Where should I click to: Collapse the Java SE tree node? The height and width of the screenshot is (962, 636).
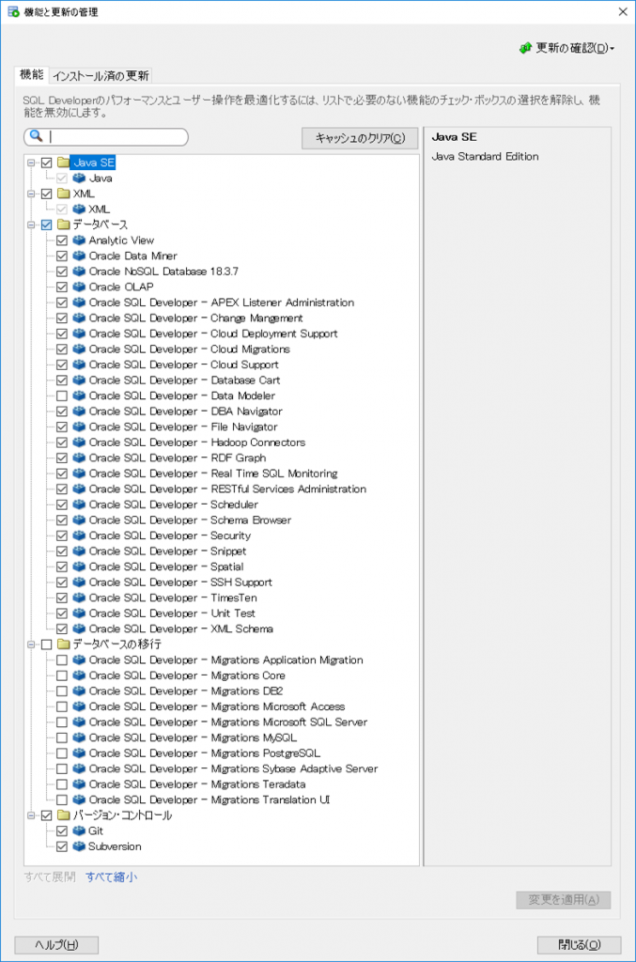31,163
